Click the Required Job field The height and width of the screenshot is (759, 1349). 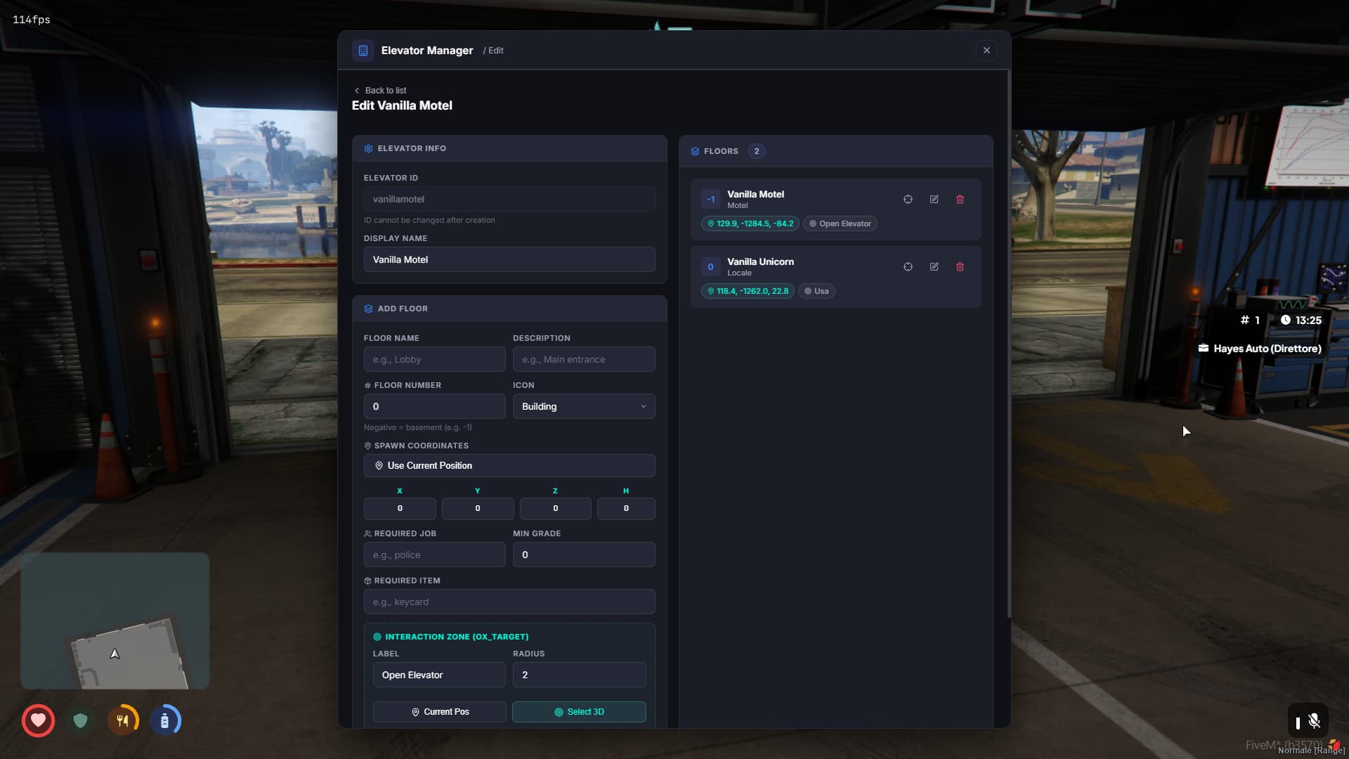434,554
